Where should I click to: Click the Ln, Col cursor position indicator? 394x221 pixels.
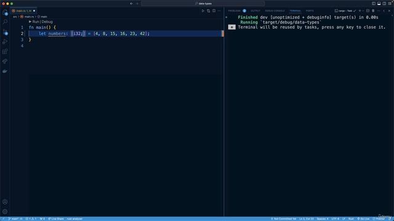(x=307, y=219)
